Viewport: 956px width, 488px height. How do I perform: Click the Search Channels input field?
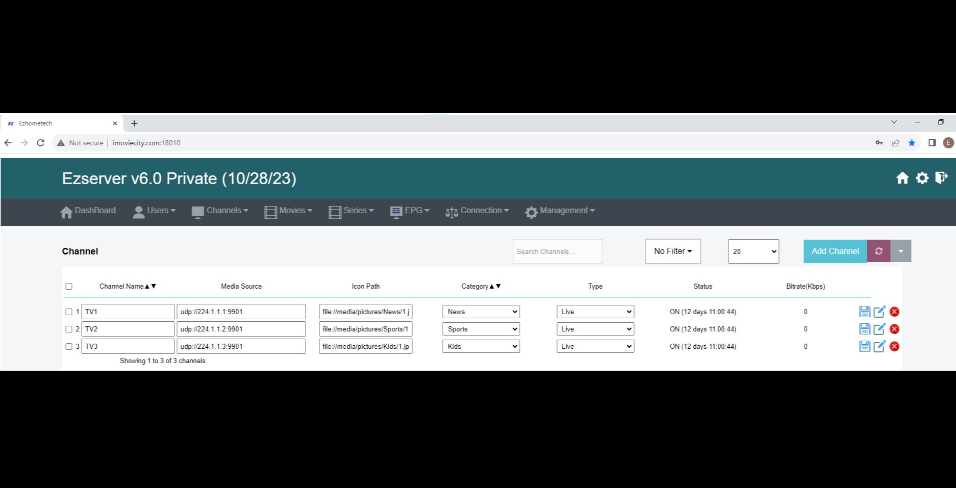pos(557,251)
